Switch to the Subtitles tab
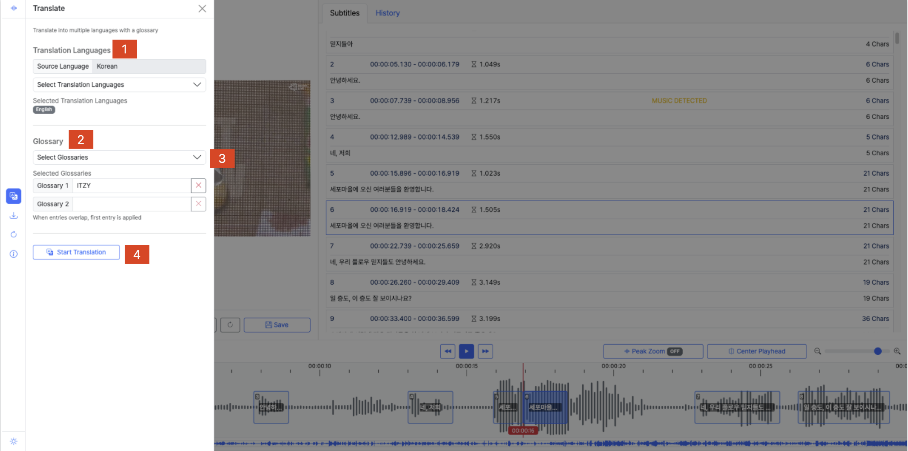 click(x=345, y=13)
